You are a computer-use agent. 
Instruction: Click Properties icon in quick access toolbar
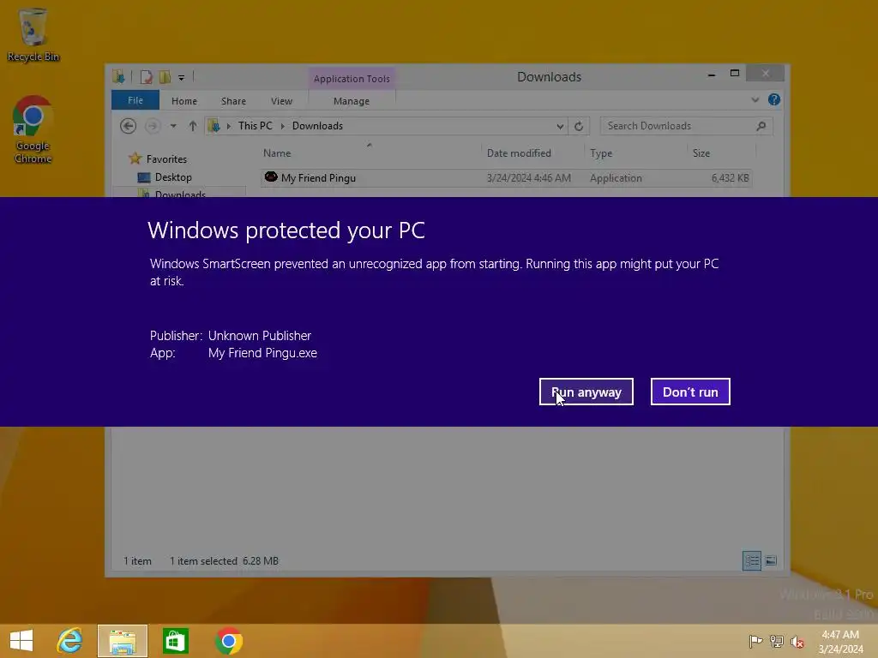(146, 77)
